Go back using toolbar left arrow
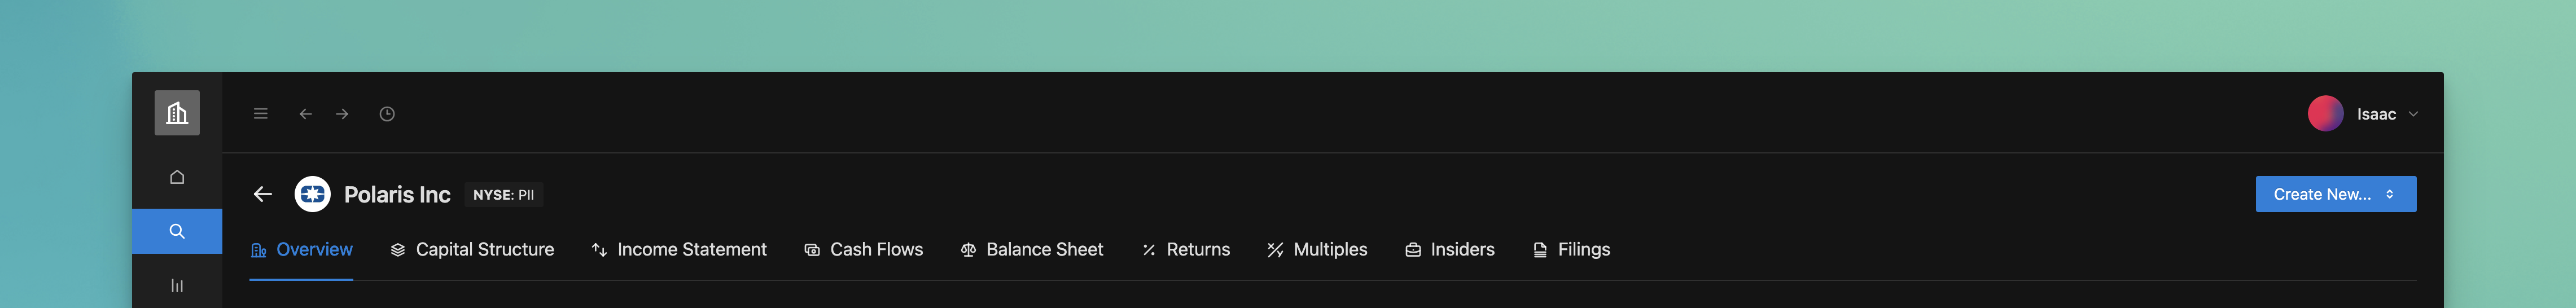The height and width of the screenshot is (308, 2576). coord(306,114)
